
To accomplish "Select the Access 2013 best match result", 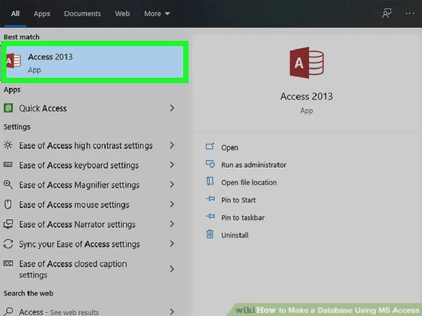I will click(x=94, y=62).
